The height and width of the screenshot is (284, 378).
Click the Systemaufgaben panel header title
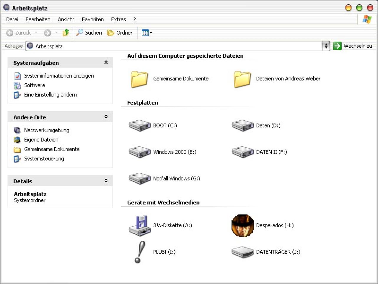tap(36, 63)
